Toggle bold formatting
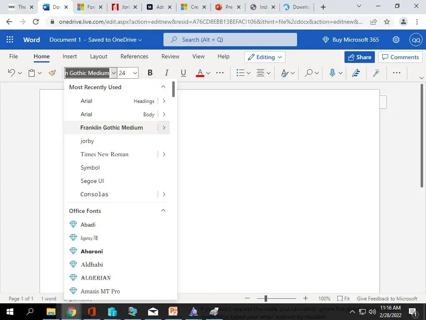Image resolution: width=426 pixels, height=320 pixels. (150, 73)
